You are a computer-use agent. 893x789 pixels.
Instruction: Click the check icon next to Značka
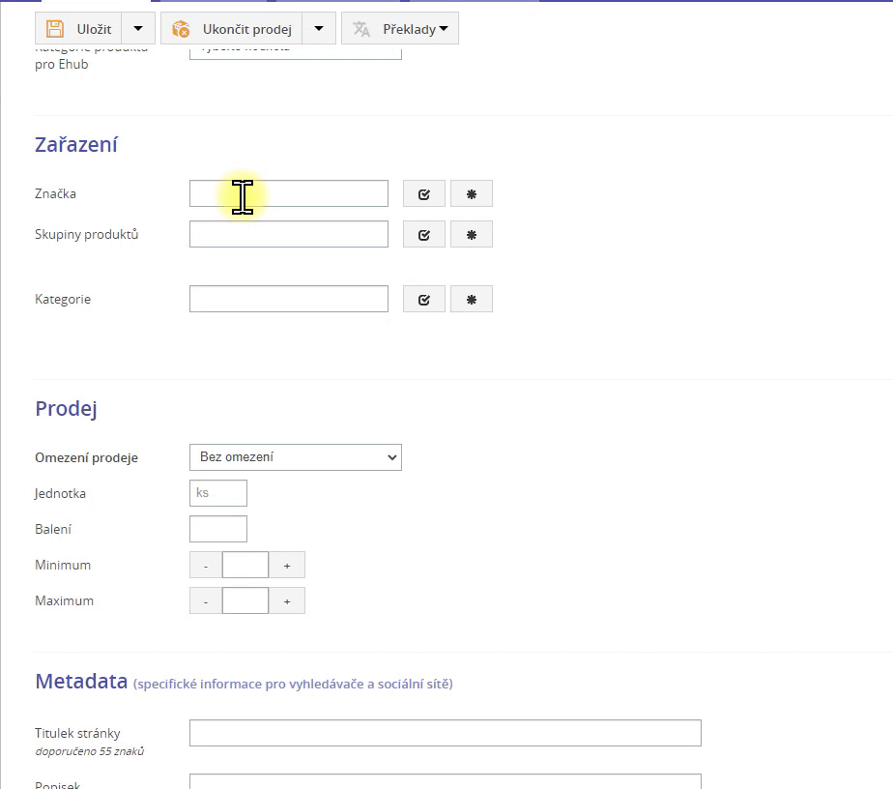point(423,194)
